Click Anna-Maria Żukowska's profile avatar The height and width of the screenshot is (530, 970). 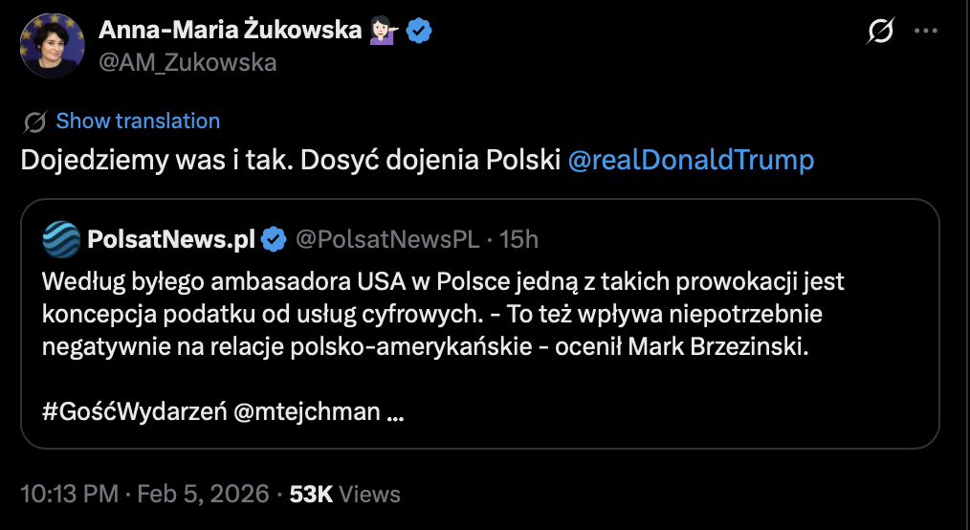[52, 45]
